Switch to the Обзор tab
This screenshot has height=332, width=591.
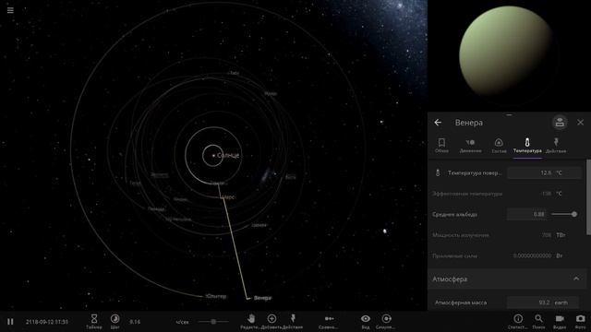441,146
